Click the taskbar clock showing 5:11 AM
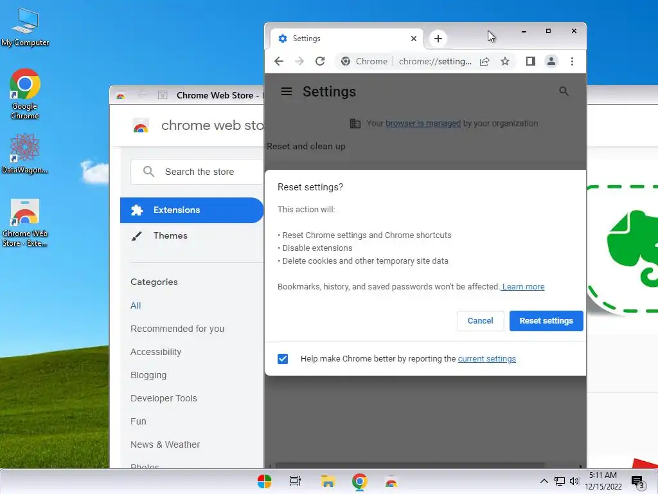The image size is (658, 494). click(x=603, y=481)
